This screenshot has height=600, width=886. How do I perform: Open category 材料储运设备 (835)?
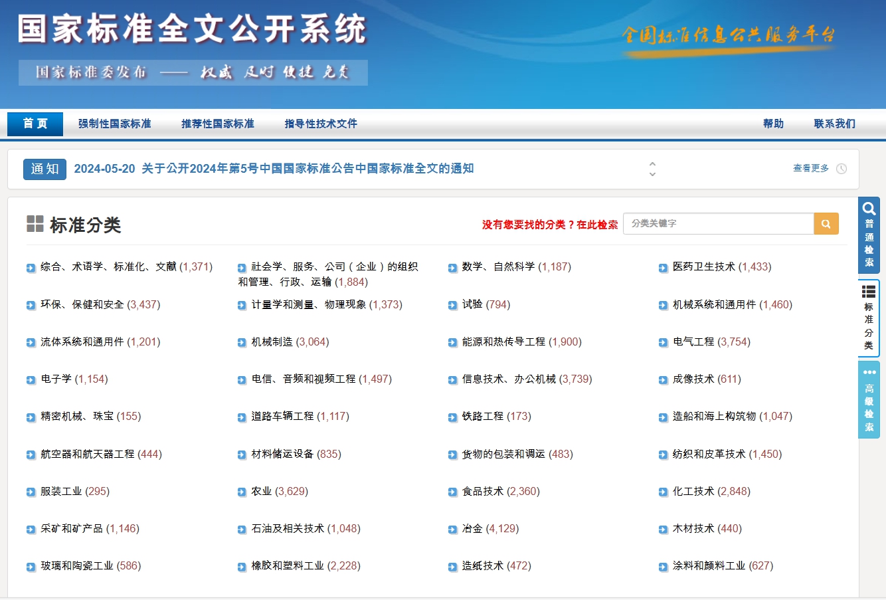(x=296, y=454)
